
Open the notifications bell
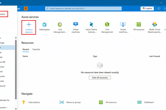pyautogui.click(x=165, y=9)
